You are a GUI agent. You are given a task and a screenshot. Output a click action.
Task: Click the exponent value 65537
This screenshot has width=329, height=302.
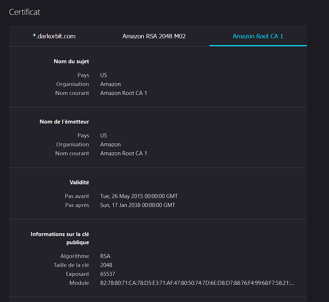point(108,274)
